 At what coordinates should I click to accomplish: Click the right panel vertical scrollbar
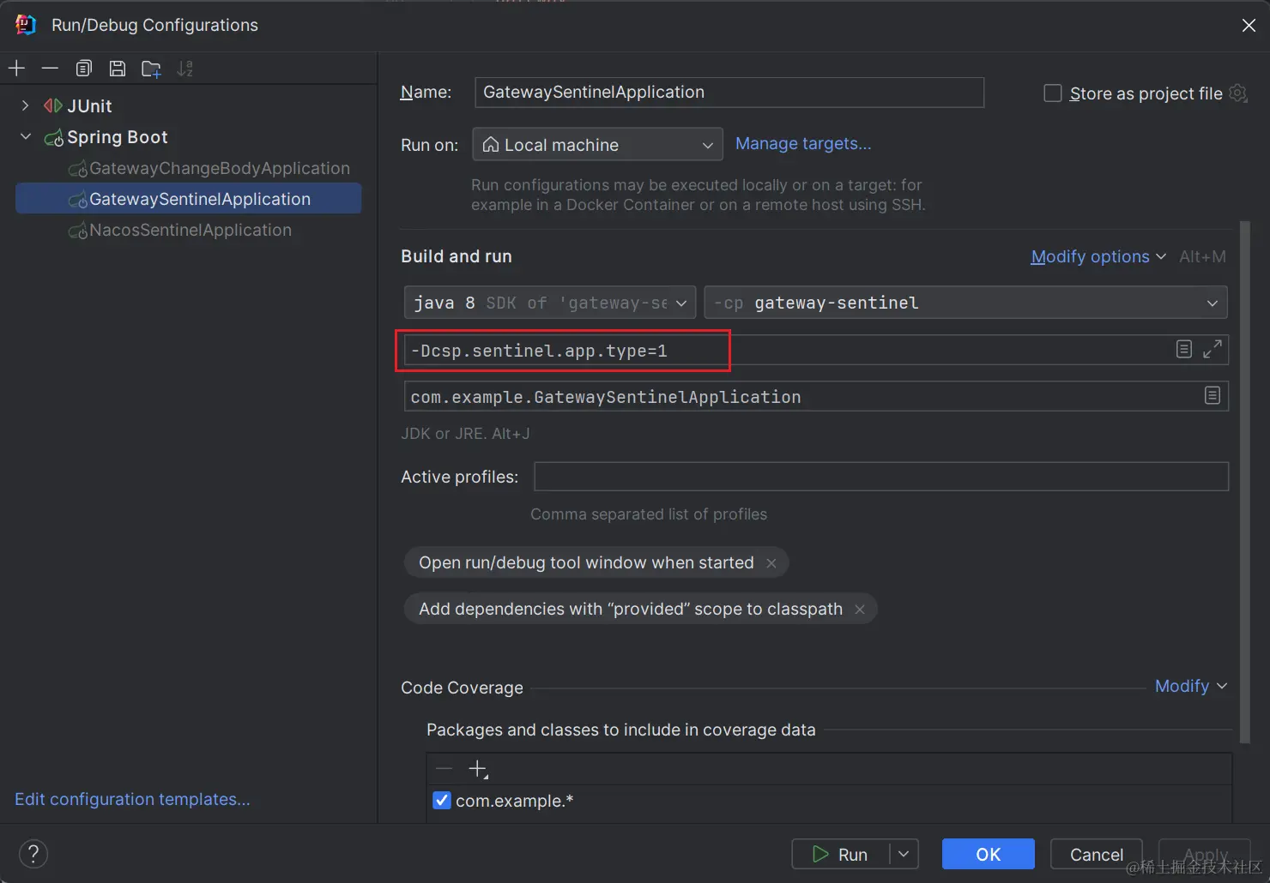[x=1245, y=482]
